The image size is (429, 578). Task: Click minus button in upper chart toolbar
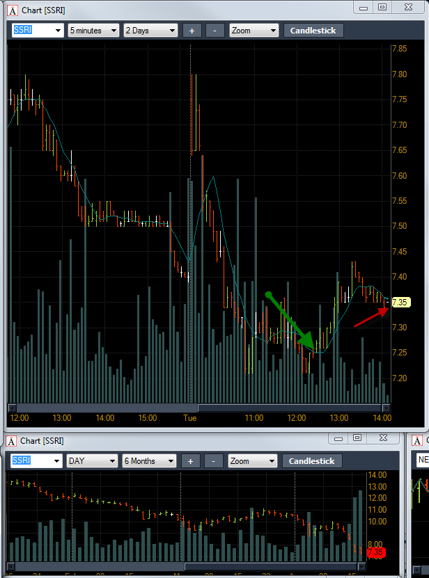click(215, 31)
